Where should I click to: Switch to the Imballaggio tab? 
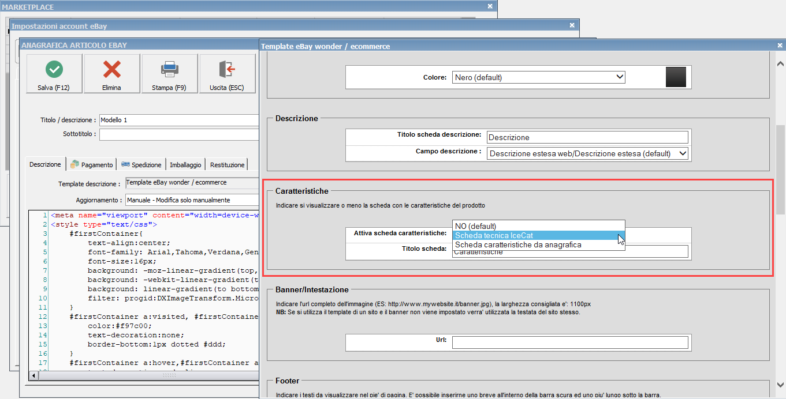[185, 164]
